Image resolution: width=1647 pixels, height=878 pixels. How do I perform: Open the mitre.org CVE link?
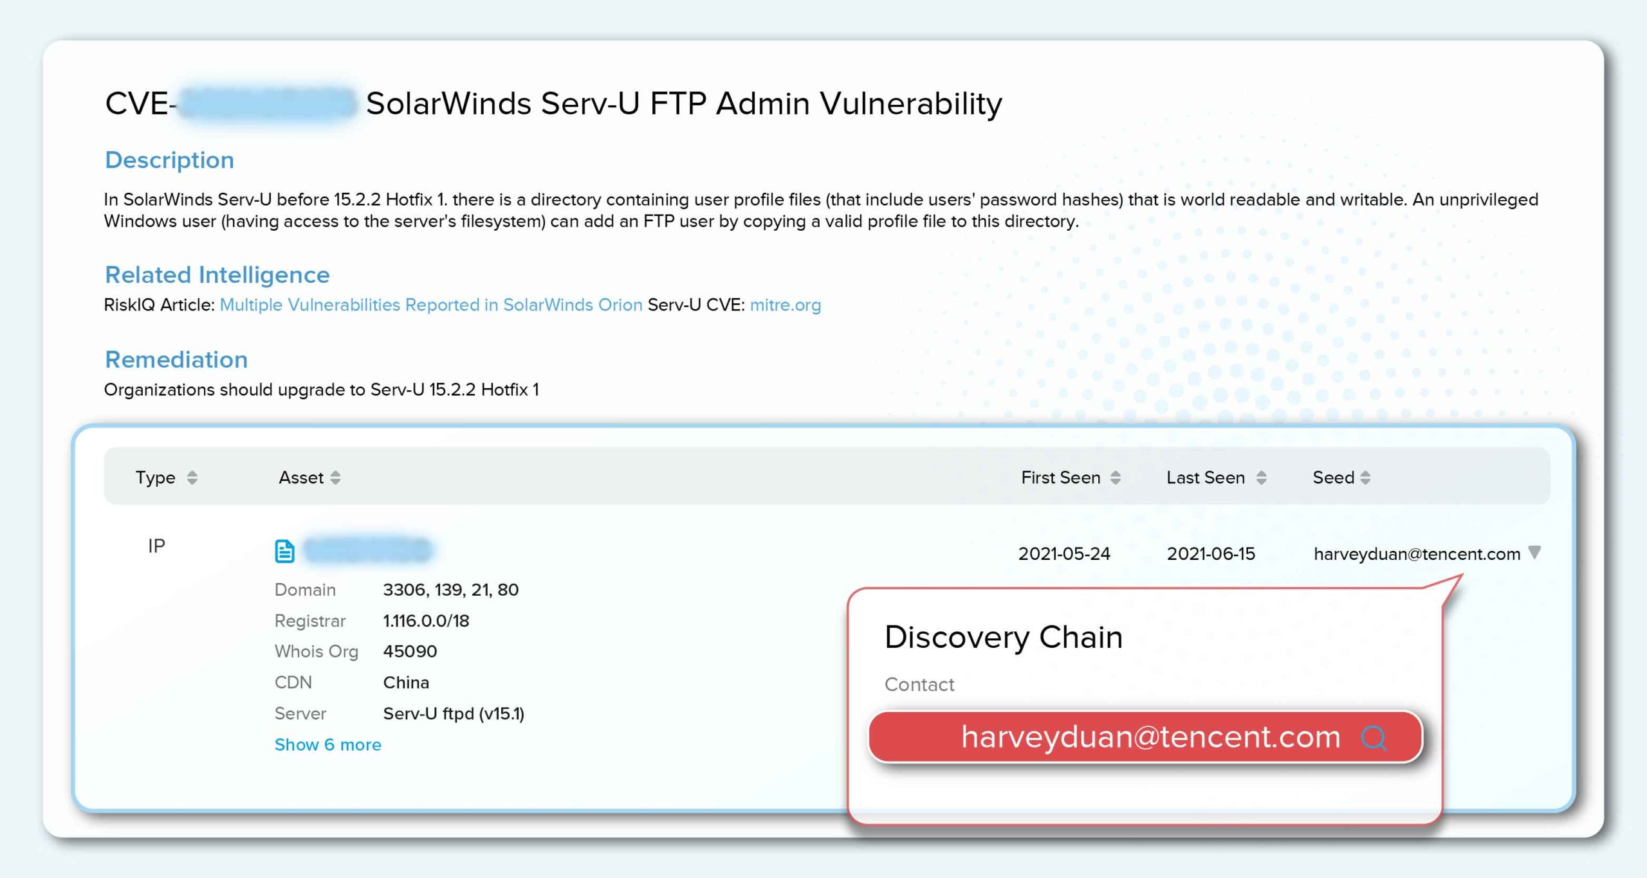786,305
